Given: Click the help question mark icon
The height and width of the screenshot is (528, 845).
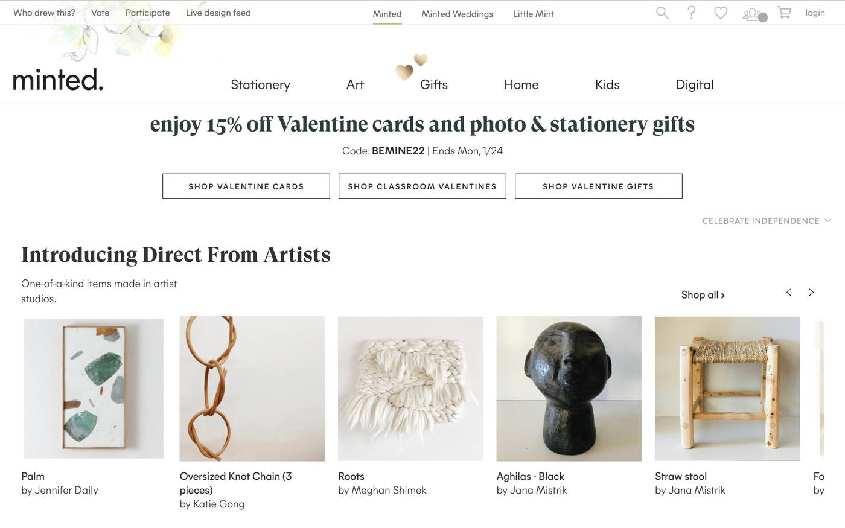Looking at the screenshot, I should coord(692,13).
